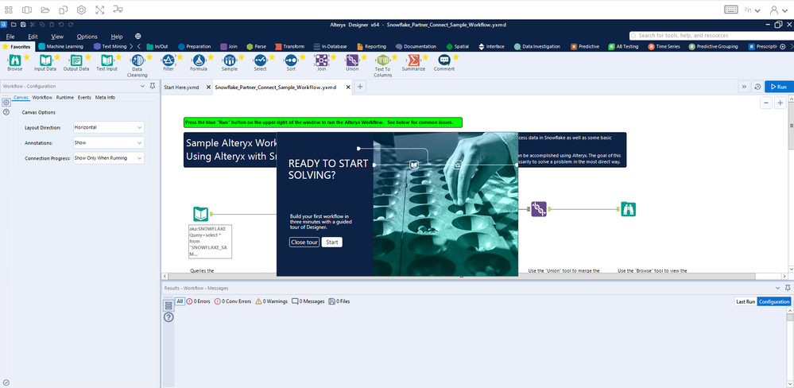Select the Browse tool in Favorites palette
The height and width of the screenshot is (388, 794).
(x=14, y=60)
